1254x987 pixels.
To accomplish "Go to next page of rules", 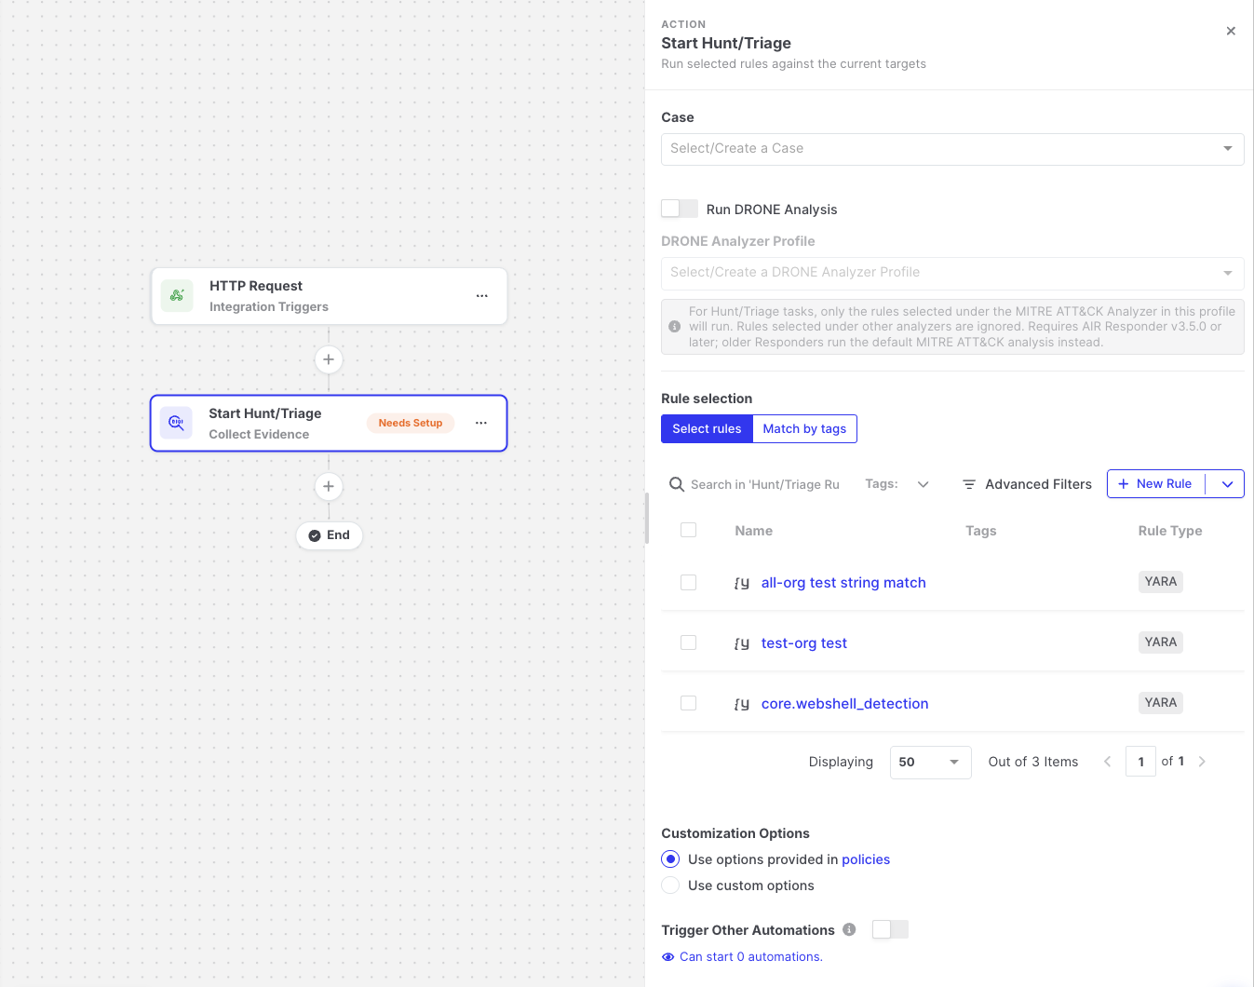I will coord(1202,762).
